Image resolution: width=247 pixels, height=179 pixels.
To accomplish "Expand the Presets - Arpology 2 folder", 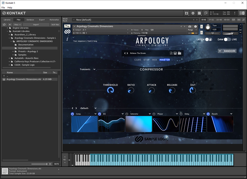I will (x=13, y=51).
